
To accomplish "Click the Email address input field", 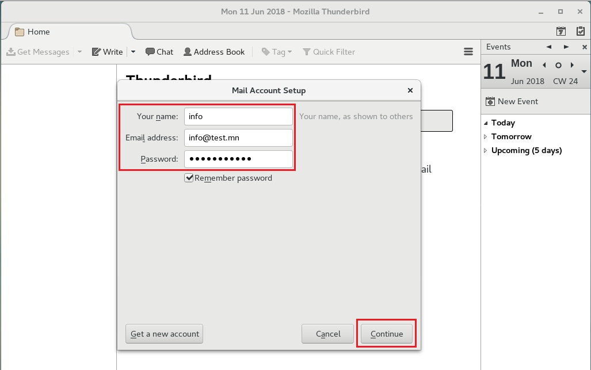I will [238, 138].
